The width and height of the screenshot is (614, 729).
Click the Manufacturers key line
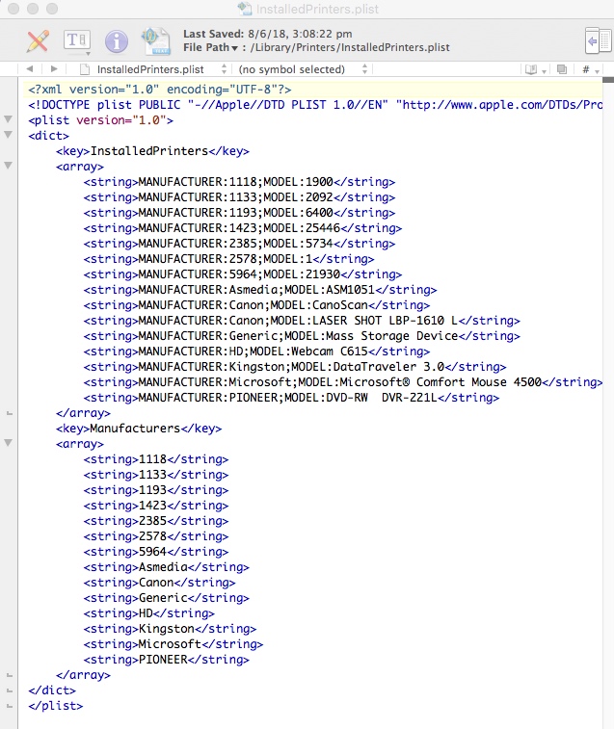tap(139, 429)
